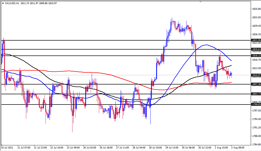The width and height of the screenshot is (261, 151).
Task: Click the 26 Jul 02:00 time axis label
Action: [x=90, y=147]
